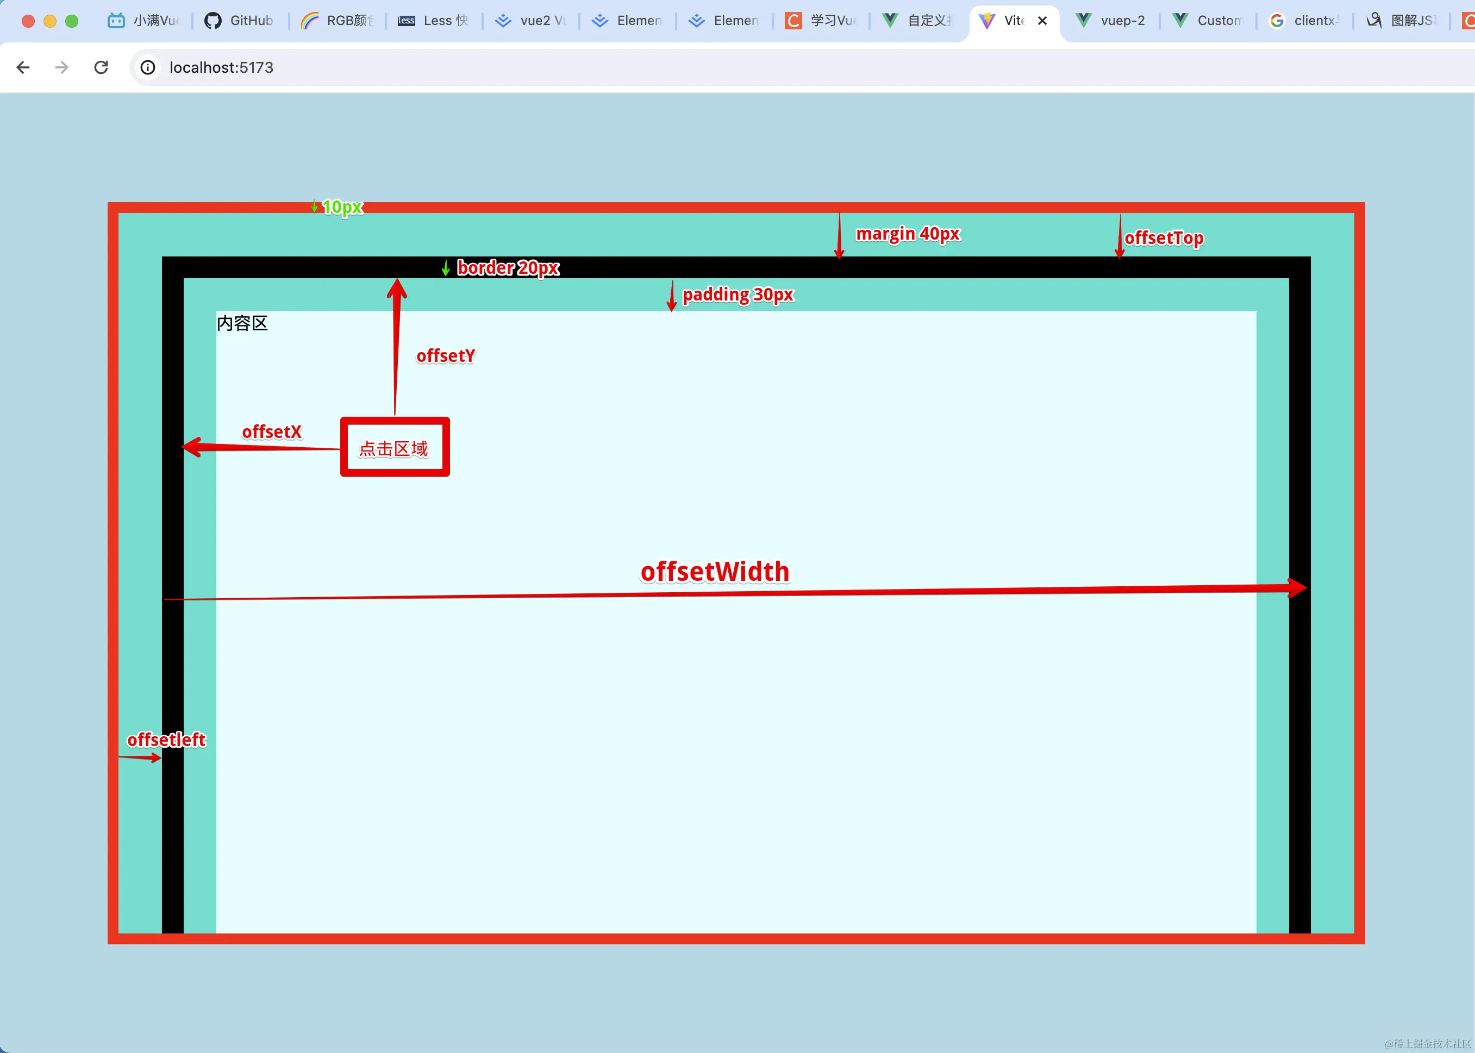This screenshot has height=1053, width=1475.
Task: Reload the localhost:5173 page
Action: pos(101,67)
